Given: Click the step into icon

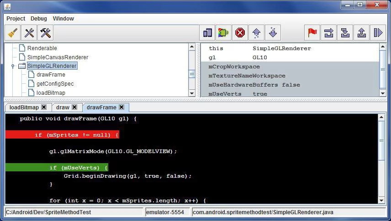Looking at the screenshot, I should tap(345, 33).
